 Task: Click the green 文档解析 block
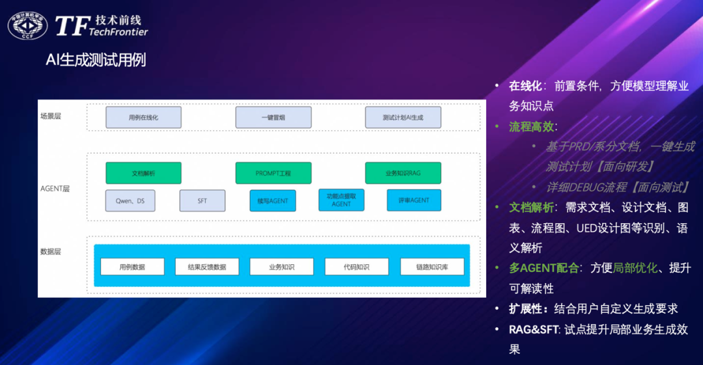coord(143,173)
